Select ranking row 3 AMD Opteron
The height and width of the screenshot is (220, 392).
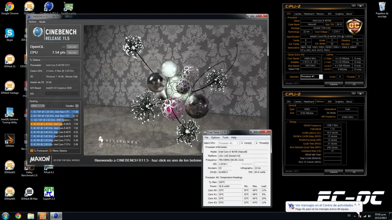pos(54,120)
